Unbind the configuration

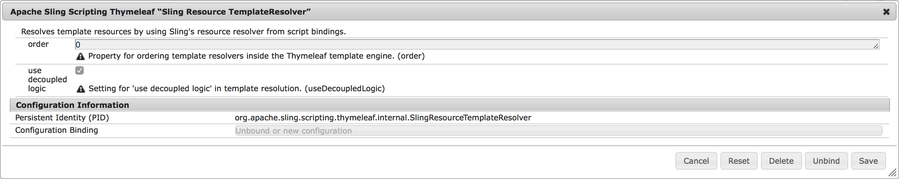tap(826, 161)
